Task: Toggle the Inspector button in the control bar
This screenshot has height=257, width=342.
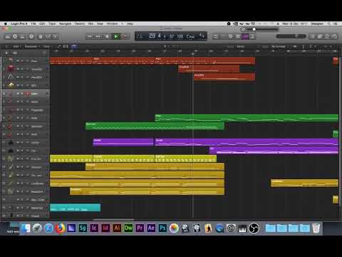Action: click(x=15, y=36)
